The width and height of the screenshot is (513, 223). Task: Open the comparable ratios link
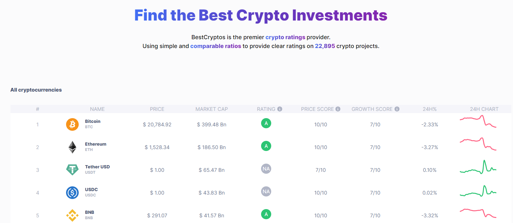[x=215, y=46]
